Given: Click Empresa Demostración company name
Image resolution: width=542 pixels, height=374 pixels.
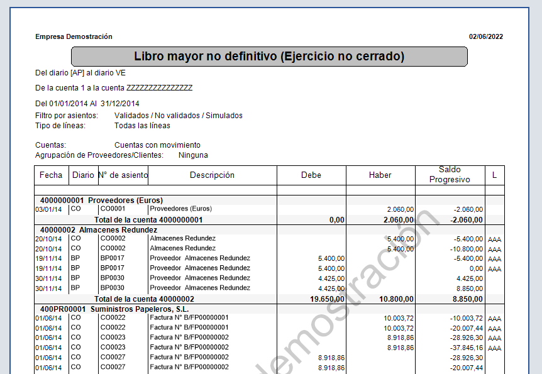Looking at the screenshot, I should (x=74, y=36).
